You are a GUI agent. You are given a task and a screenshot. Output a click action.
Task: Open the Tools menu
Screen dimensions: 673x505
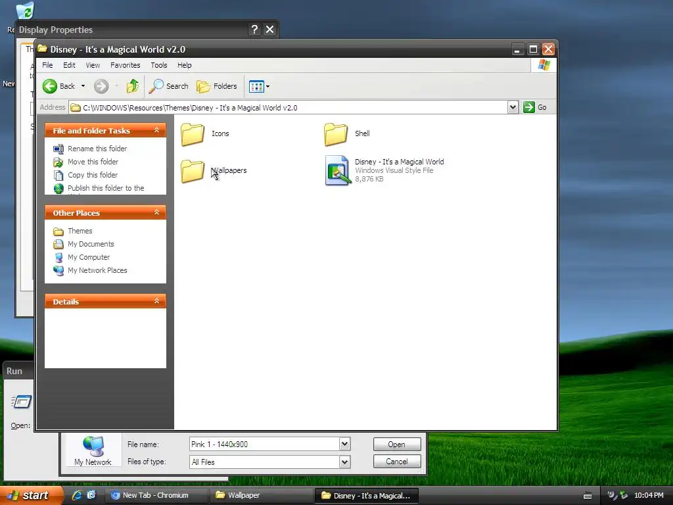coord(159,65)
